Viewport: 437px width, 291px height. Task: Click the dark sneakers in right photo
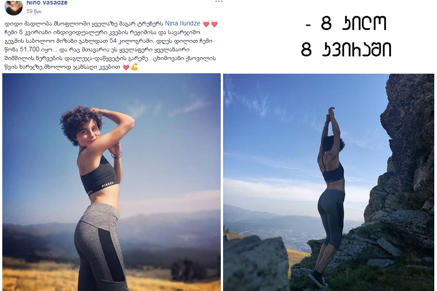pyautogui.click(x=318, y=278)
